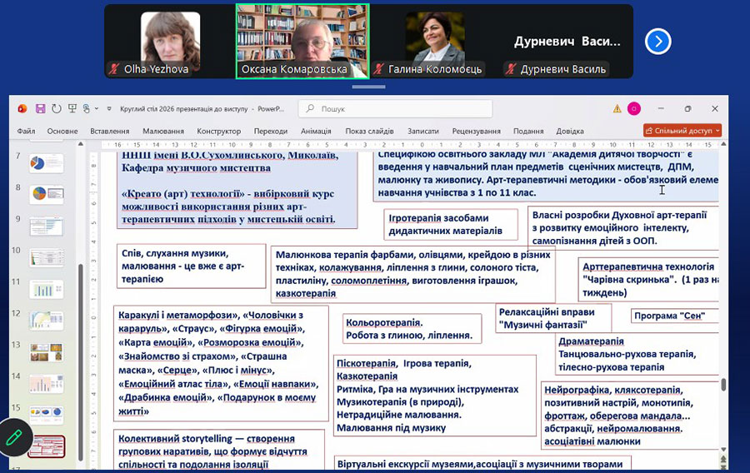Toggle muted mic icon for Дурневич Василь

(x=511, y=70)
